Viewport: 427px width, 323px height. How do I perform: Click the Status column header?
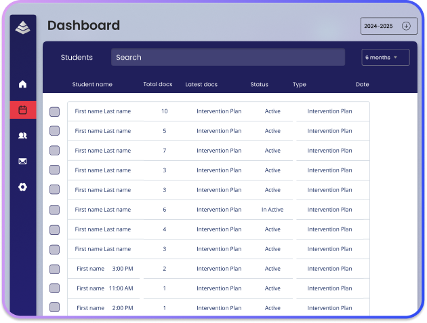[259, 85]
